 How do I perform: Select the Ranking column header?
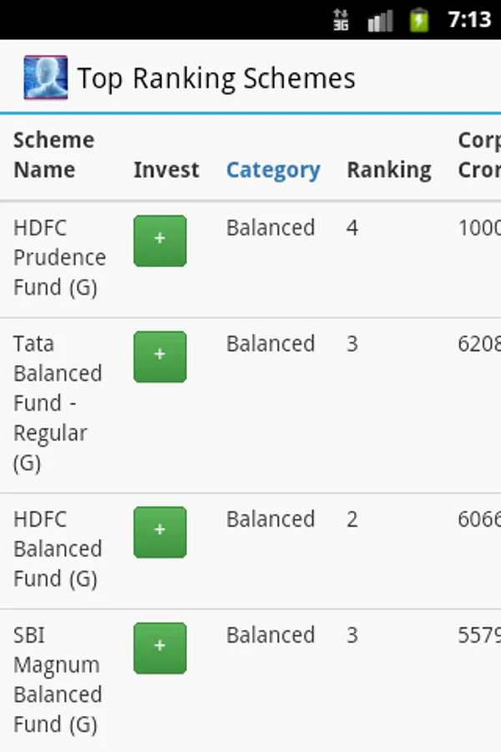pos(389,170)
